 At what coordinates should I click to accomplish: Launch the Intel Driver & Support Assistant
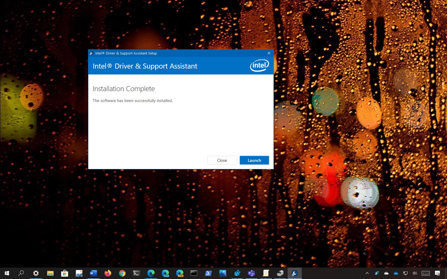coord(254,160)
